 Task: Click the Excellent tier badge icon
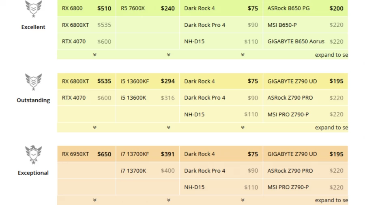pyautogui.click(x=33, y=9)
